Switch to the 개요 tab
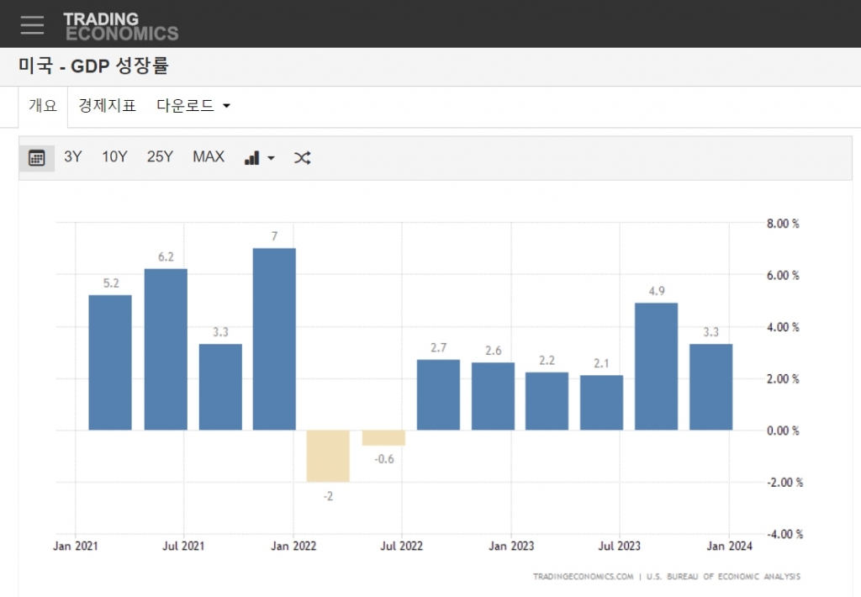Image resolution: width=861 pixels, height=597 pixels. pos(43,106)
